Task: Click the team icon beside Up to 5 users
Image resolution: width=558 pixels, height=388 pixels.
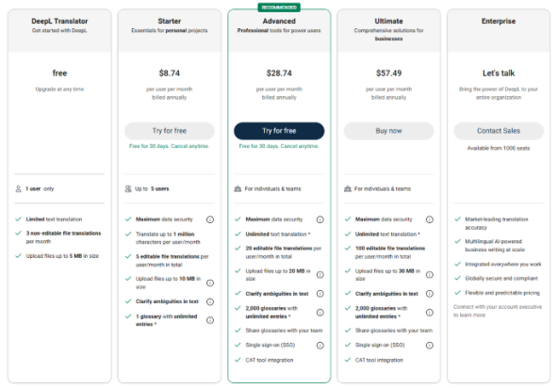Action: pos(128,189)
